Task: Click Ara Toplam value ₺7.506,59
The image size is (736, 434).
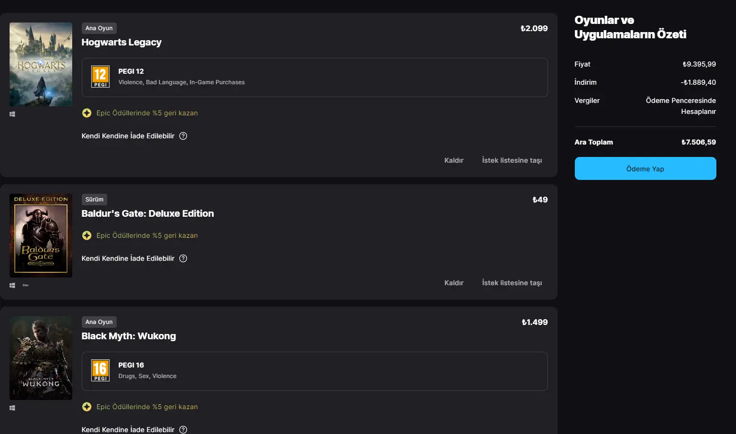Action: click(699, 142)
